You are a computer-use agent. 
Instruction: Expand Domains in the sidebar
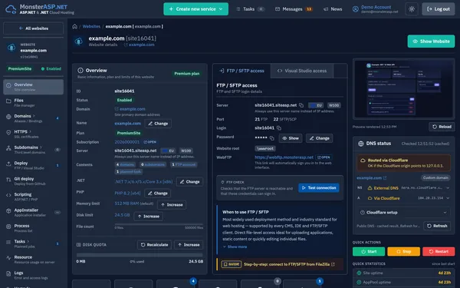pyautogui.click(x=33, y=118)
